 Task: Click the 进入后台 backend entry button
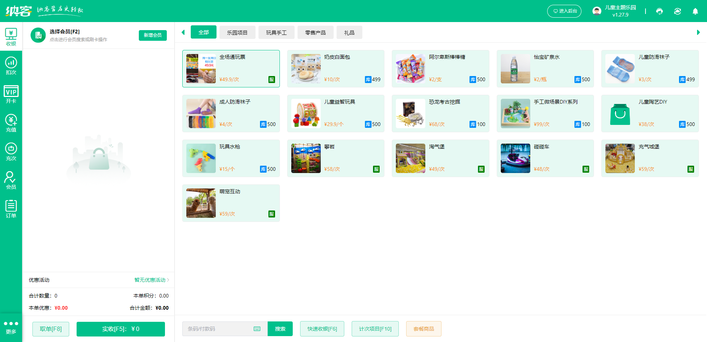click(564, 11)
